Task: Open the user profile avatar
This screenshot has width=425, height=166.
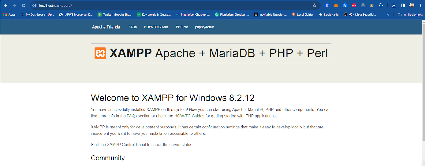Action: [412, 5]
